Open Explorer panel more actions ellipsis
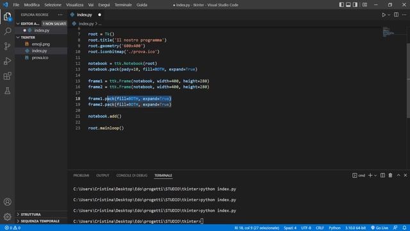 click(x=60, y=15)
